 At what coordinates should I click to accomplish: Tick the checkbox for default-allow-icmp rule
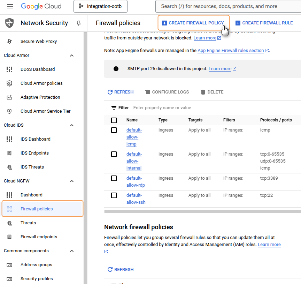[x=114, y=130]
